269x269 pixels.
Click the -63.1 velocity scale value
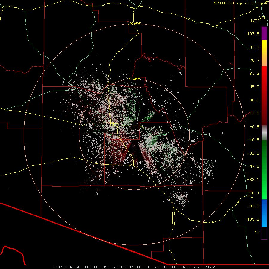click(x=253, y=180)
